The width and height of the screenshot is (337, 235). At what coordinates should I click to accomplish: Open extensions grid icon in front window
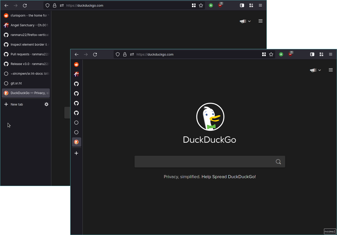(321, 54)
